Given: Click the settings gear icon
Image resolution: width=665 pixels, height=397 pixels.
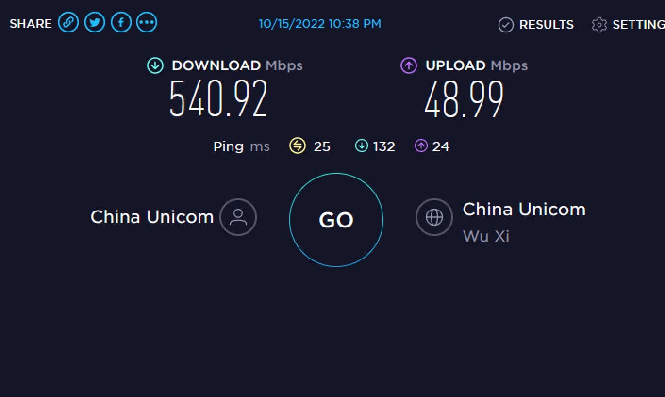Looking at the screenshot, I should tap(599, 24).
